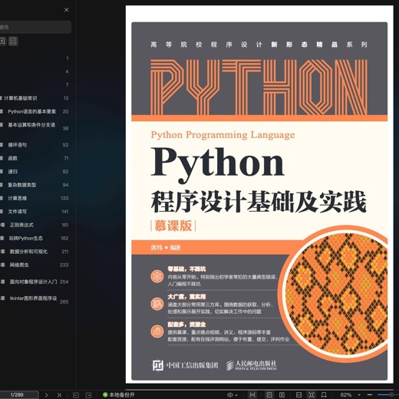399x399 pixels.
Task: Adjust the zoom slider handle
Action: pyautogui.click(x=391, y=395)
